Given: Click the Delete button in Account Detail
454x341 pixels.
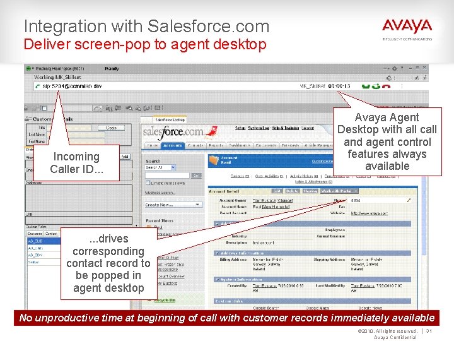Looking at the screenshot, I should click(x=292, y=191).
